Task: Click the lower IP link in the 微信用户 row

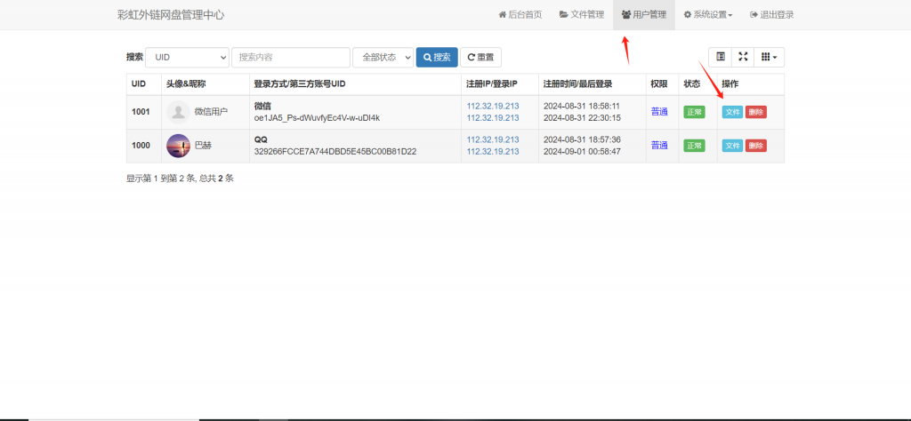Action: pos(493,118)
